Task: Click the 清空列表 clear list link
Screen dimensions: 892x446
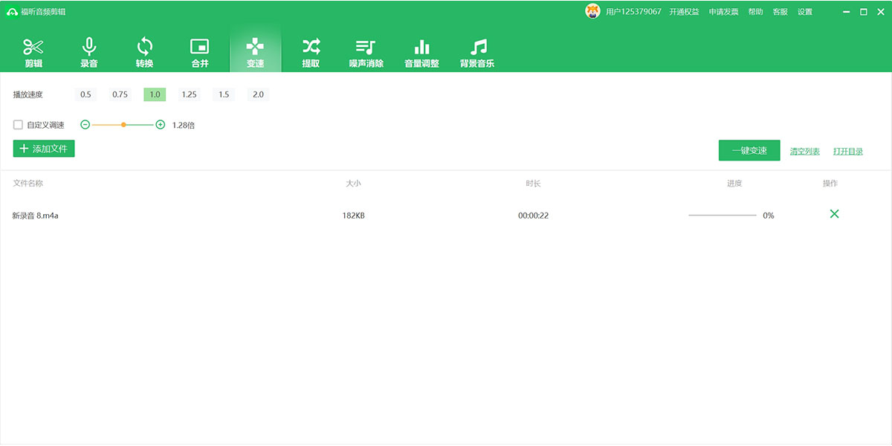Action: coord(804,152)
